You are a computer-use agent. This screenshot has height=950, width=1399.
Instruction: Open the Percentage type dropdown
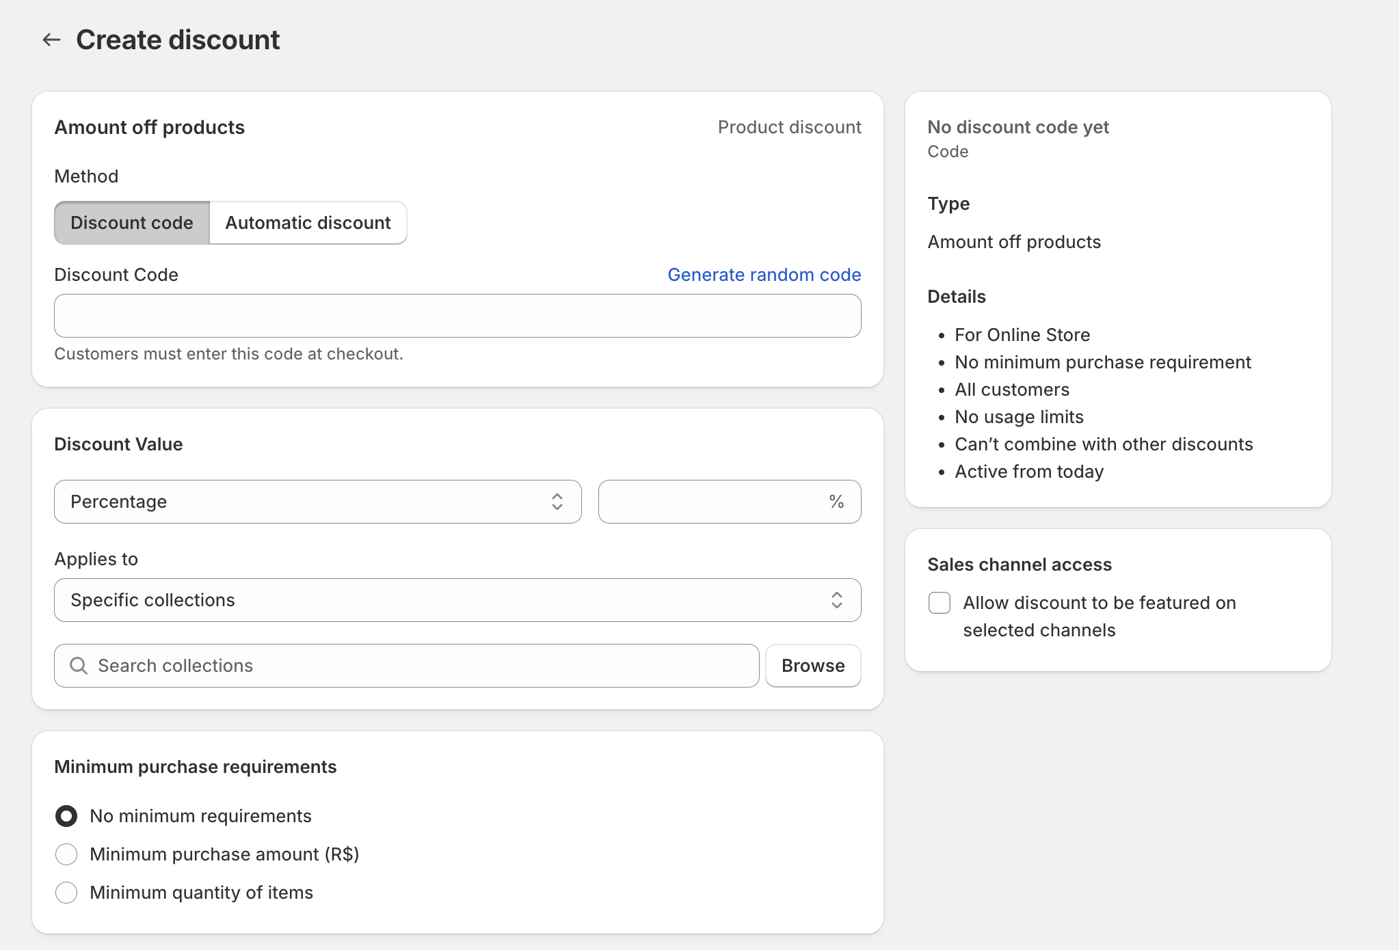[318, 502]
